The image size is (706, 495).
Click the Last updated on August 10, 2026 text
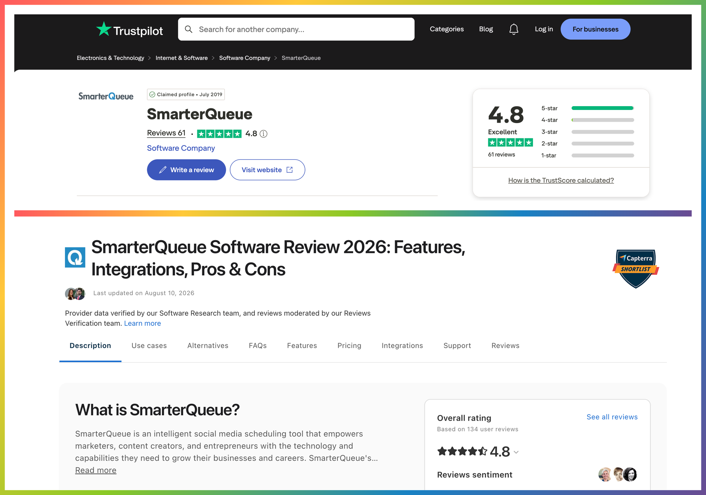(x=144, y=293)
